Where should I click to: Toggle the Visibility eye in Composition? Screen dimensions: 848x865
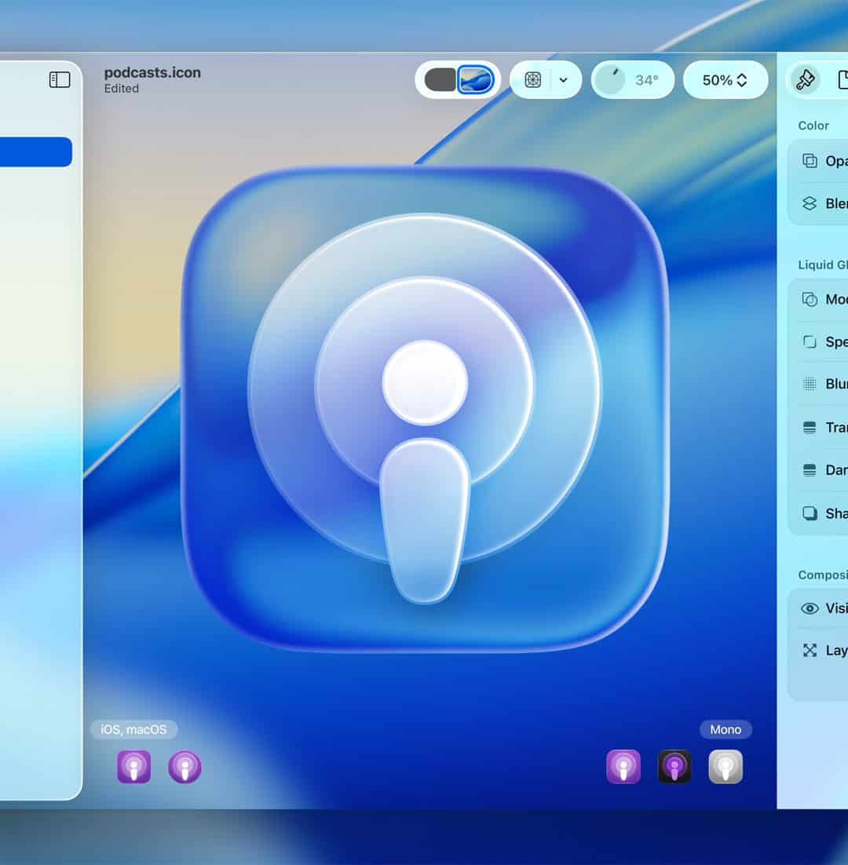click(x=810, y=608)
